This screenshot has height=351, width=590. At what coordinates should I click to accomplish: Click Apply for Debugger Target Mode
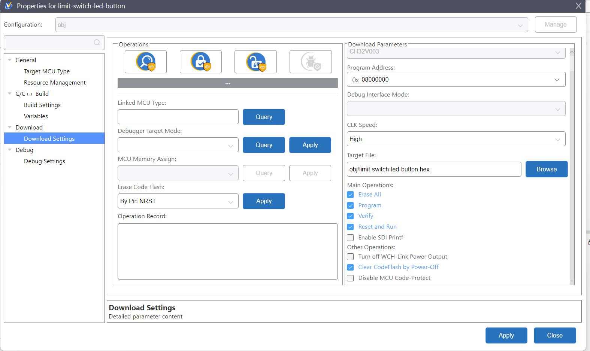[x=310, y=145]
